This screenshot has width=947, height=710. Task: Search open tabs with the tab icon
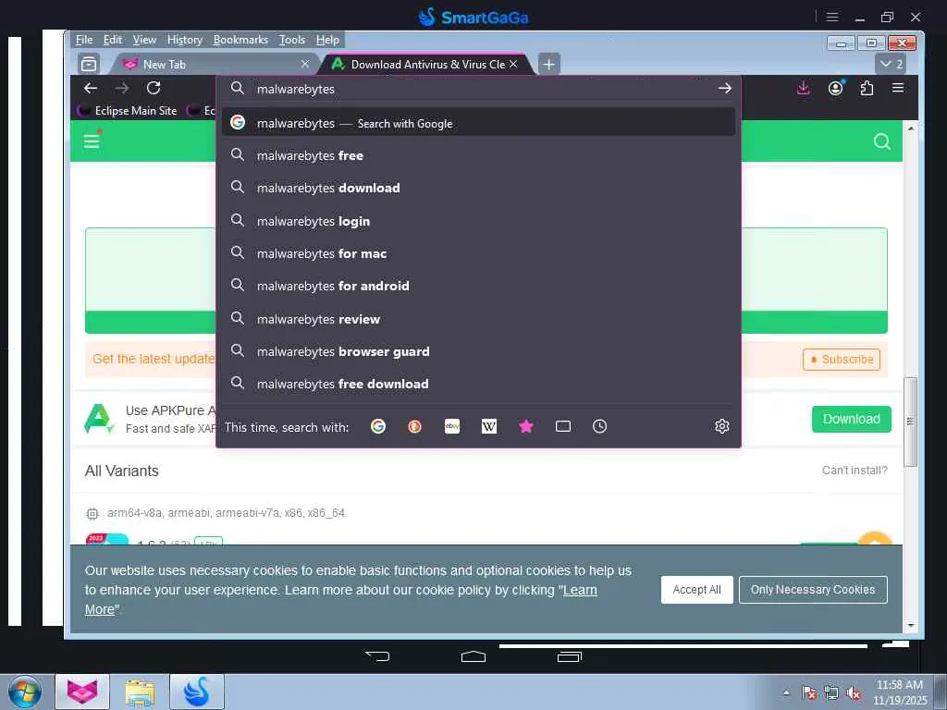(563, 427)
